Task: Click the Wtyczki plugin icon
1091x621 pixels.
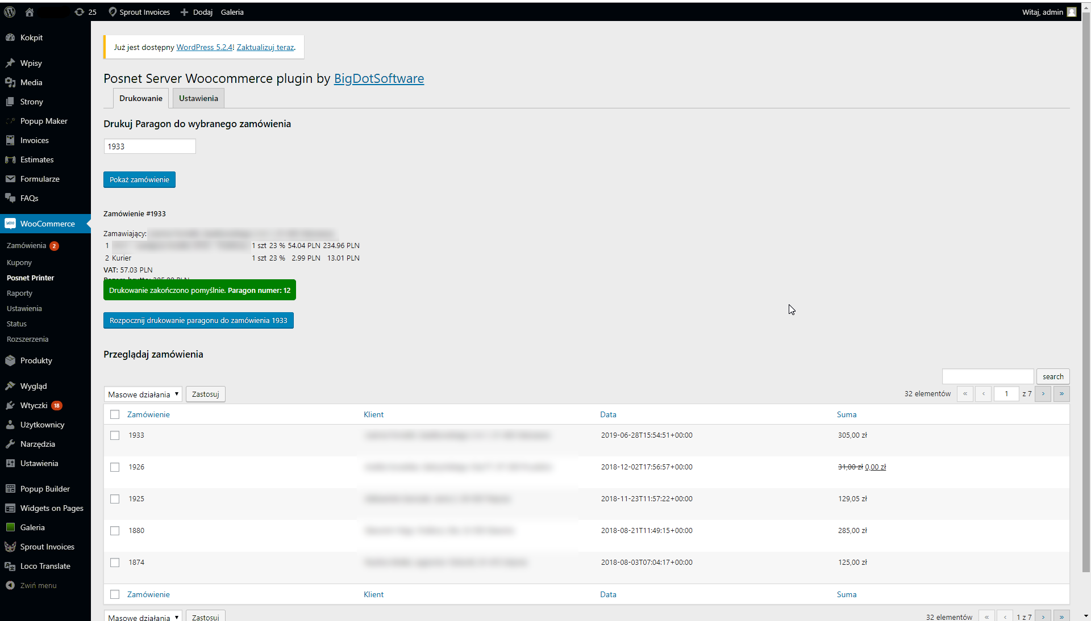Action: pyautogui.click(x=10, y=405)
